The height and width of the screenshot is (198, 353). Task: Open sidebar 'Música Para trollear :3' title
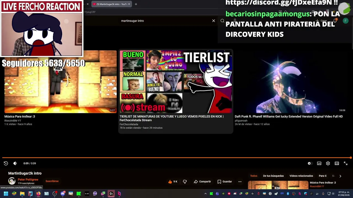[x=323, y=183]
